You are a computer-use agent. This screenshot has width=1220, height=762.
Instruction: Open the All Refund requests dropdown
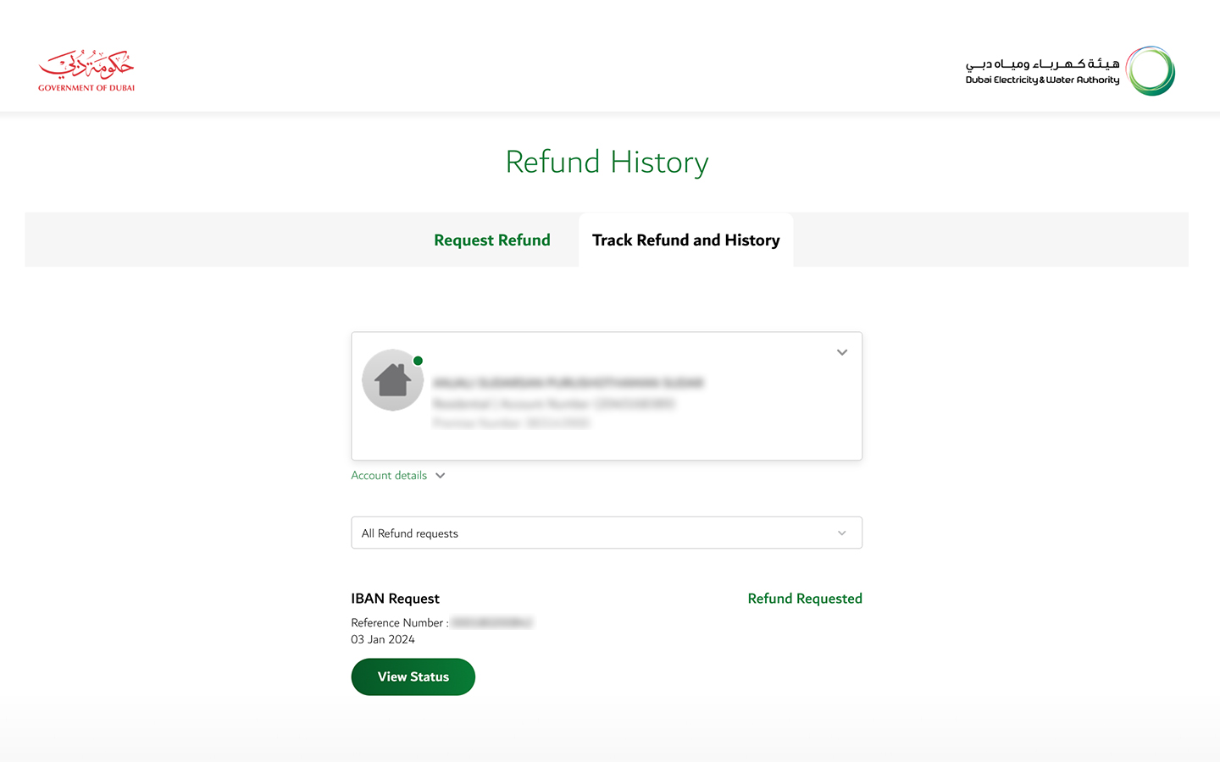(607, 533)
